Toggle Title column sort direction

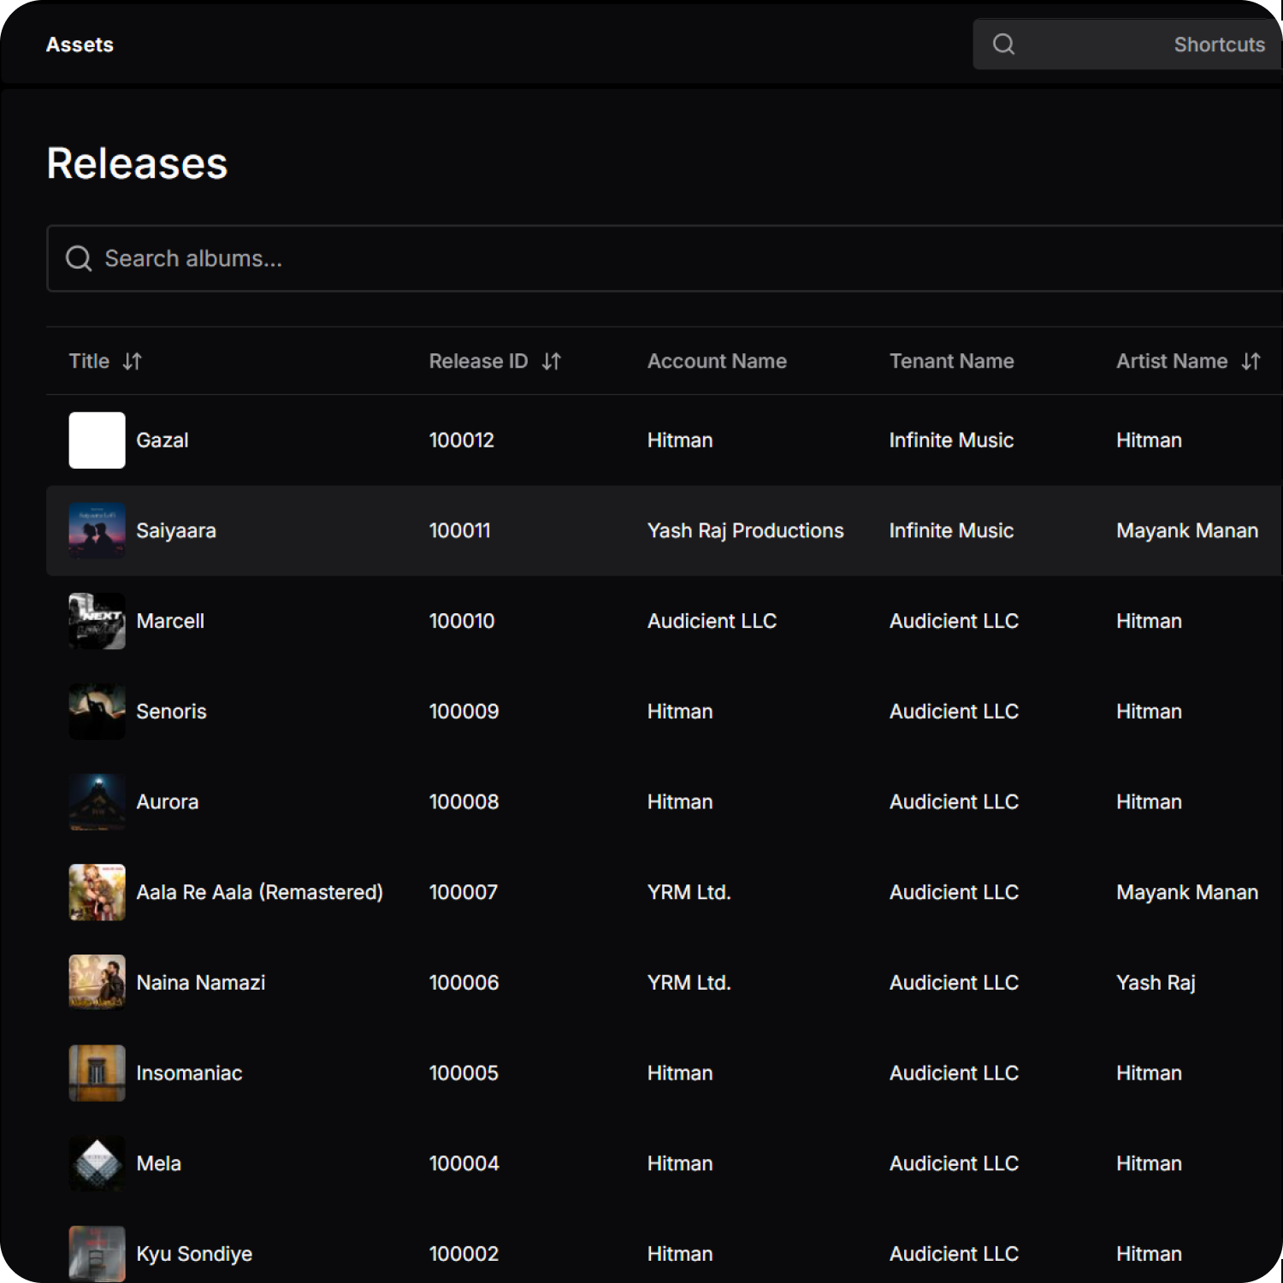coord(133,361)
